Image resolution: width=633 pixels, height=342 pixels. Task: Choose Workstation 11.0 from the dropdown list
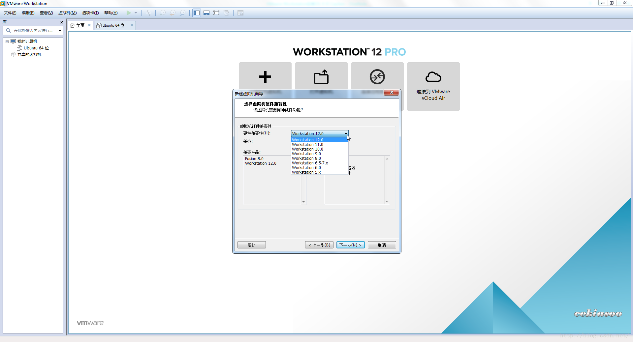click(320, 145)
